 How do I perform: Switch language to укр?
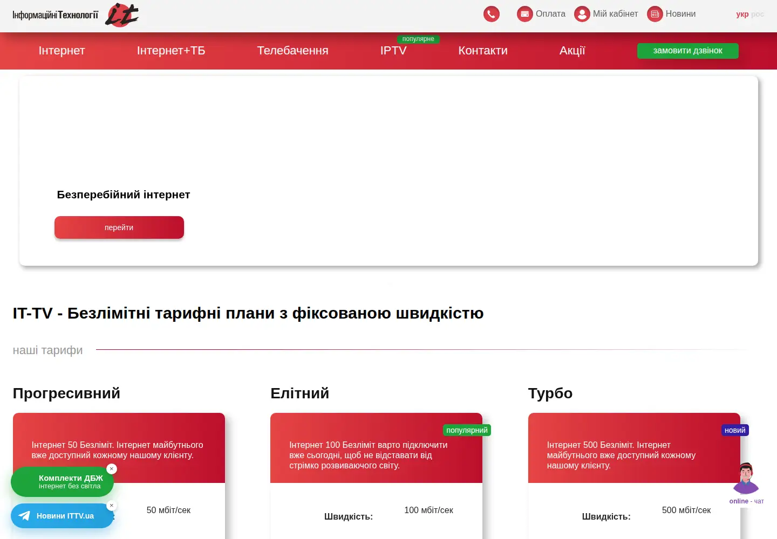(742, 15)
